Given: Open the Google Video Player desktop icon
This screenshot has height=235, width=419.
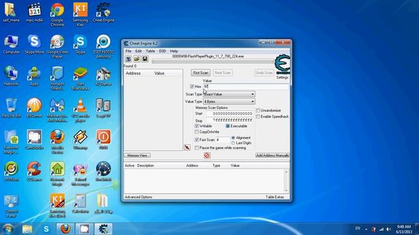Looking at the screenshot, I should click(x=57, y=46).
